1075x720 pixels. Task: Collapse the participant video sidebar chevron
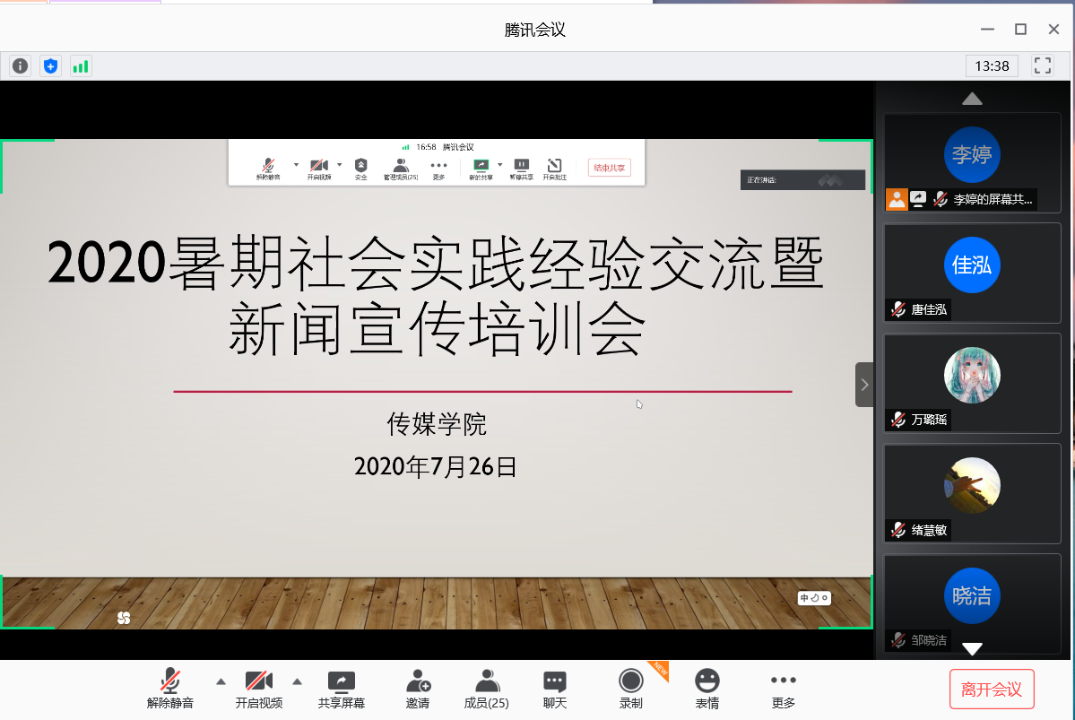[864, 385]
